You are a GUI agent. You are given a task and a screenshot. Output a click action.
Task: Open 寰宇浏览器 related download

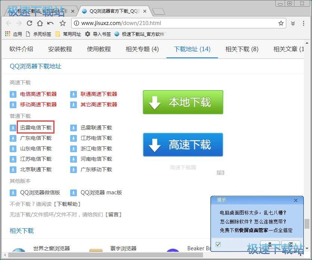point(123,248)
